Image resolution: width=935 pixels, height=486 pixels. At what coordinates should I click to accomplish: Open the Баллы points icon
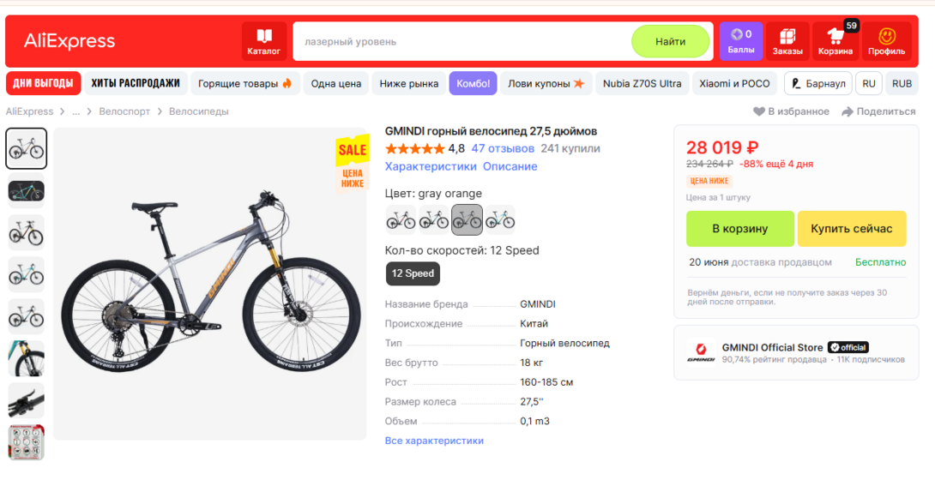[x=740, y=41]
